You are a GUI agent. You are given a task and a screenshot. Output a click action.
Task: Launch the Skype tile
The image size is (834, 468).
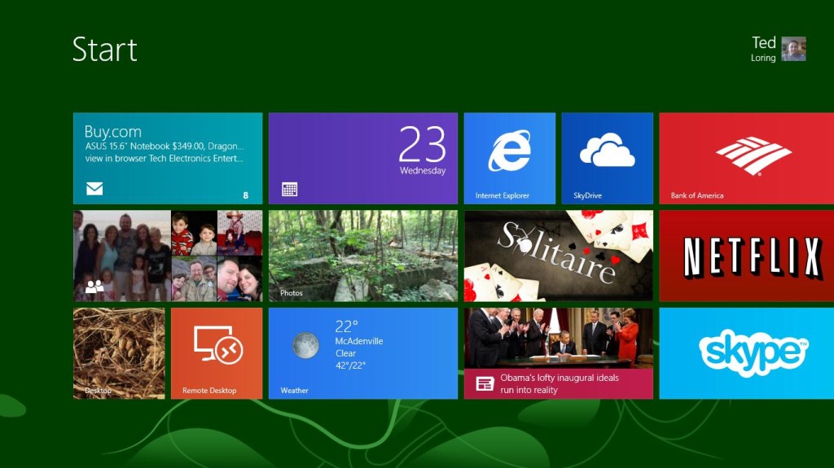(x=747, y=353)
